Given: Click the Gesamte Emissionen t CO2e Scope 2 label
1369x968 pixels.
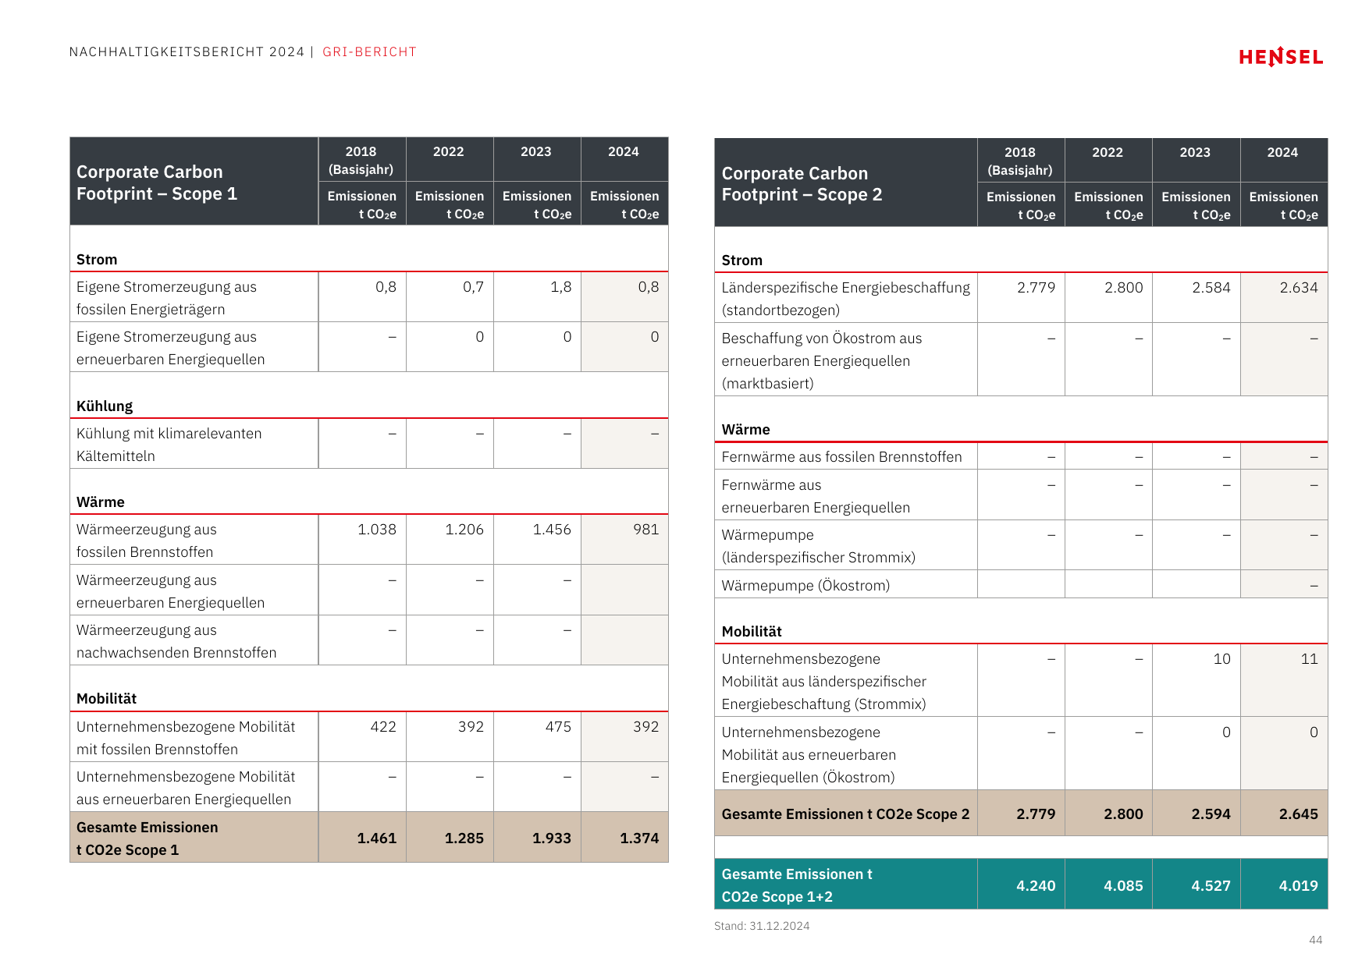Looking at the screenshot, I should pos(845,814).
